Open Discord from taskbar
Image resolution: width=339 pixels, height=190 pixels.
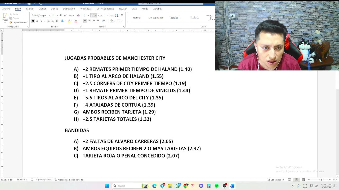click(x=201, y=186)
